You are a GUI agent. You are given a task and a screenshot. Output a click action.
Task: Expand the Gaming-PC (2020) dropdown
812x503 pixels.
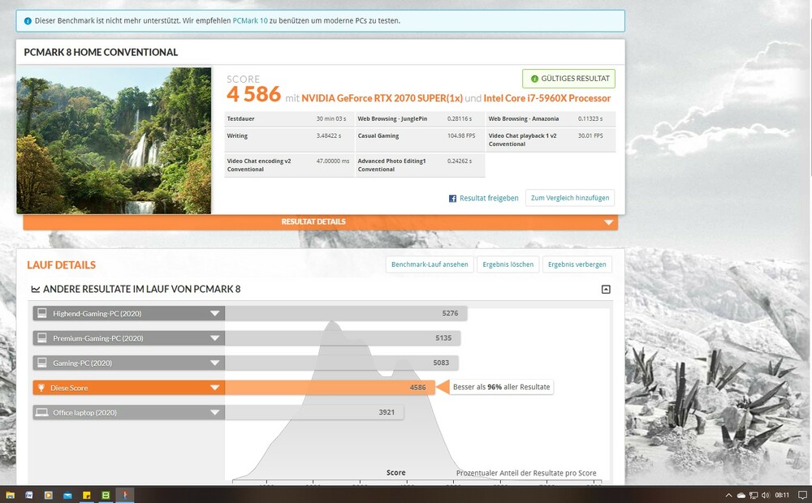pyautogui.click(x=214, y=363)
